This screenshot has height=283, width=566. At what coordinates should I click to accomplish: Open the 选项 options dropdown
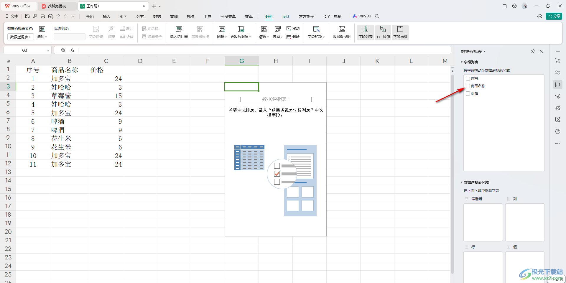coord(42,37)
